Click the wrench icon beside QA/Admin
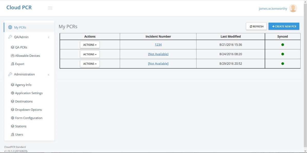This screenshot has height=153, width=307. [x=10, y=37]
